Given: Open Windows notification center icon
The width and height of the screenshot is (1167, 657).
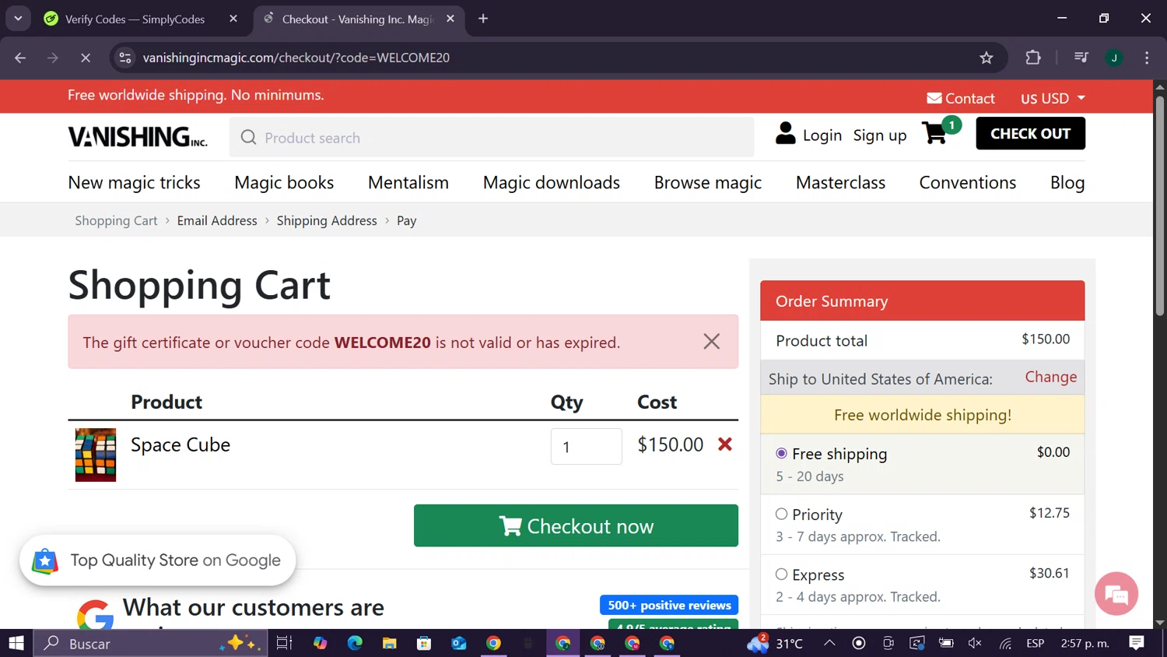Looking at the screenshot, I should [1137, 643].
